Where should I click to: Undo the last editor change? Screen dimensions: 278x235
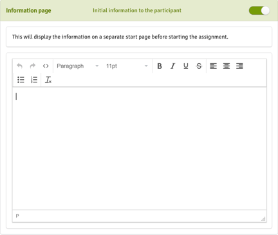pos(20,66)
